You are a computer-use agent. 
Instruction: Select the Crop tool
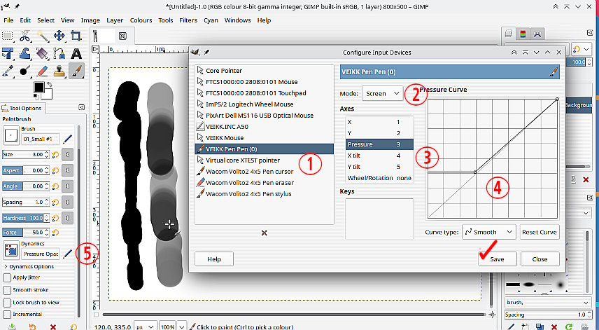(76, 36)
